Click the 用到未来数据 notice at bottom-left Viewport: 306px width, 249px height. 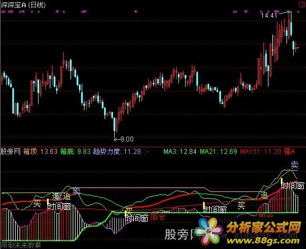pos(21,245)
